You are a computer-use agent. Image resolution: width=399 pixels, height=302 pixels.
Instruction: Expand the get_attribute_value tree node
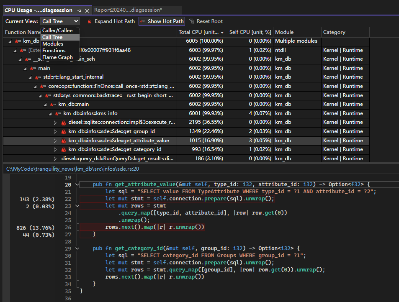pos(55,141)
